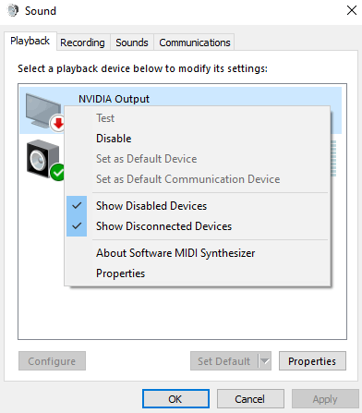Click the checkmark beside Show Disabled Devices
362x413 pixels.
[x=77, y=205]
